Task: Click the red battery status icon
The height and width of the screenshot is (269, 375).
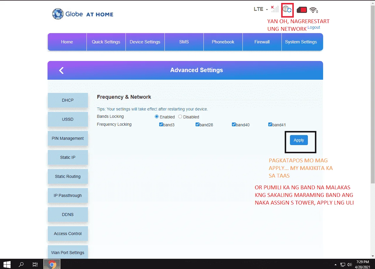Action: coord(302,10)
